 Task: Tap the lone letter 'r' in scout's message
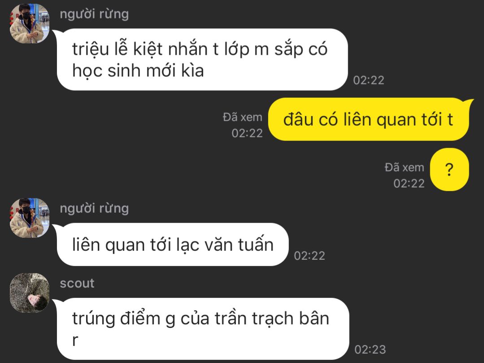click(x=75, y=340)
